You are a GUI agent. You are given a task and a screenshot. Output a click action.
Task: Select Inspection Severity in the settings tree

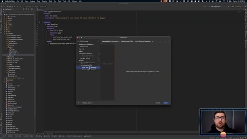88,56
